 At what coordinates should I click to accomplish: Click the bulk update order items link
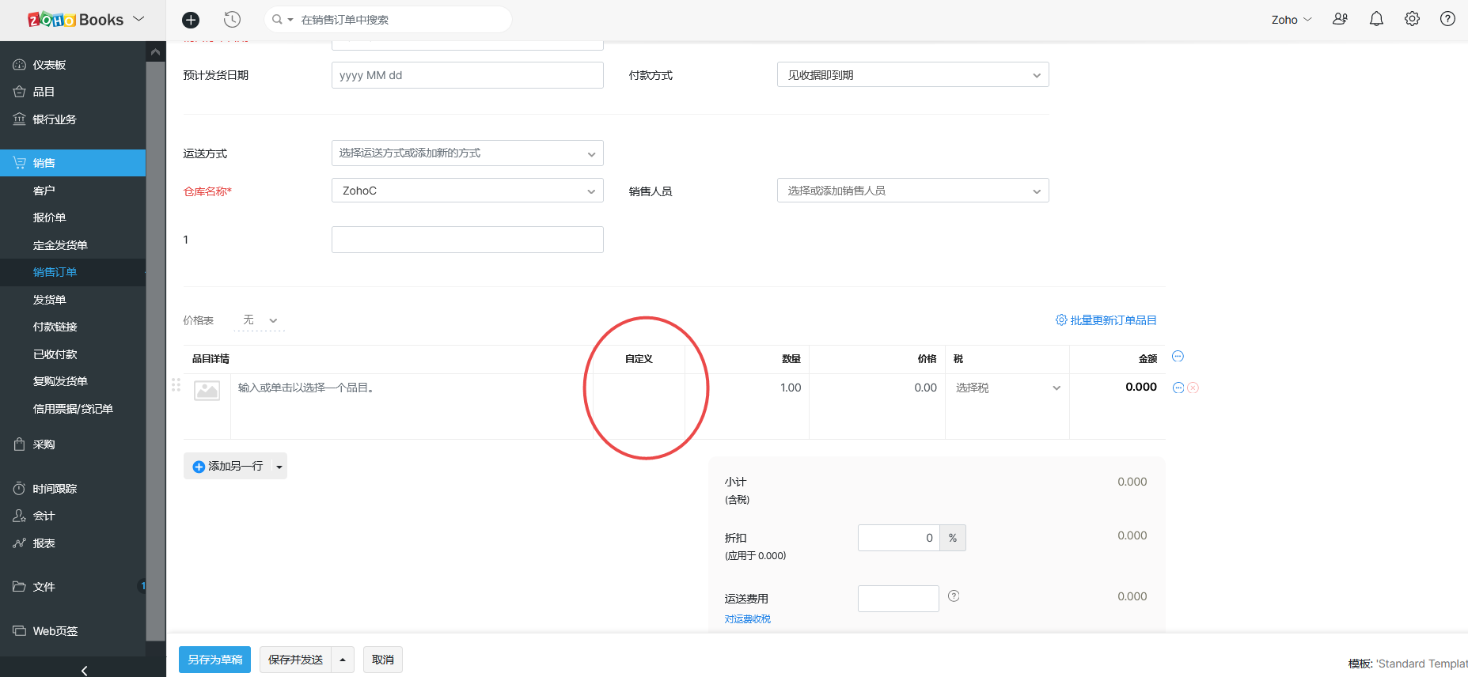[1106, 320]
